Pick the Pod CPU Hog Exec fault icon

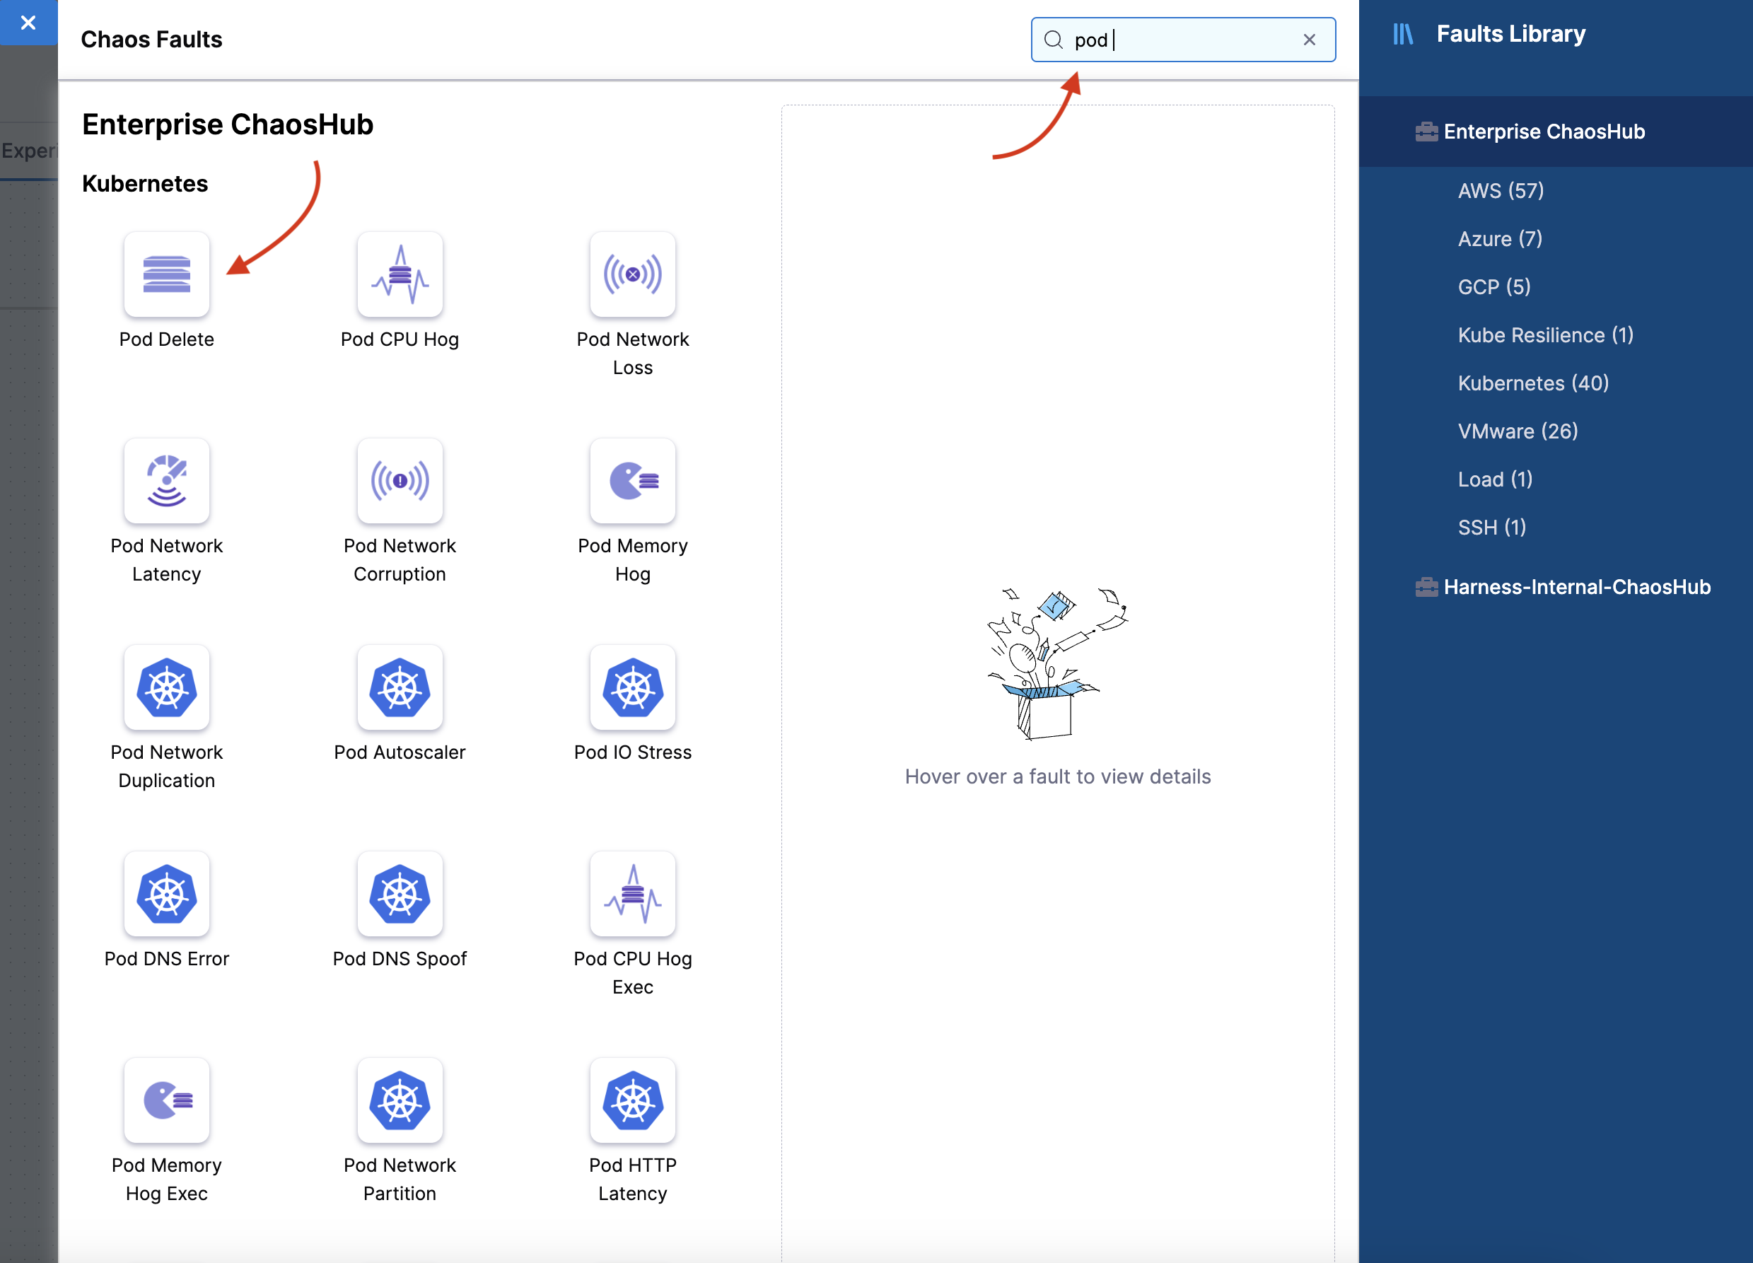[632, 894]
